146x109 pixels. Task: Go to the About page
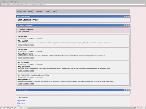click(30, 11)
